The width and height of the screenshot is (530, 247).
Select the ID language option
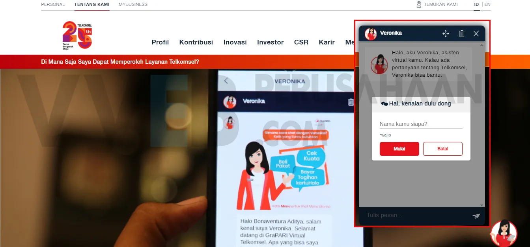pos(476,4)
